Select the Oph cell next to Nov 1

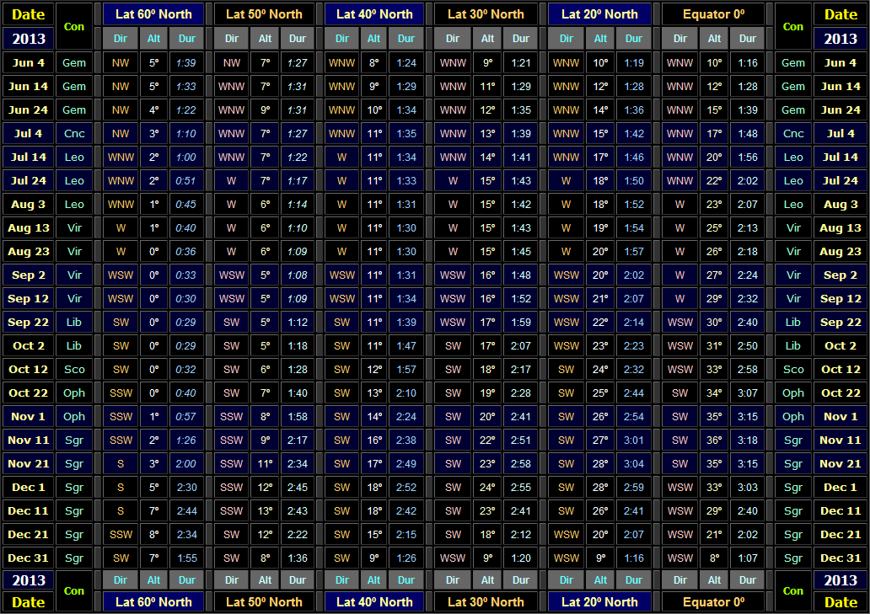[74, 416]
